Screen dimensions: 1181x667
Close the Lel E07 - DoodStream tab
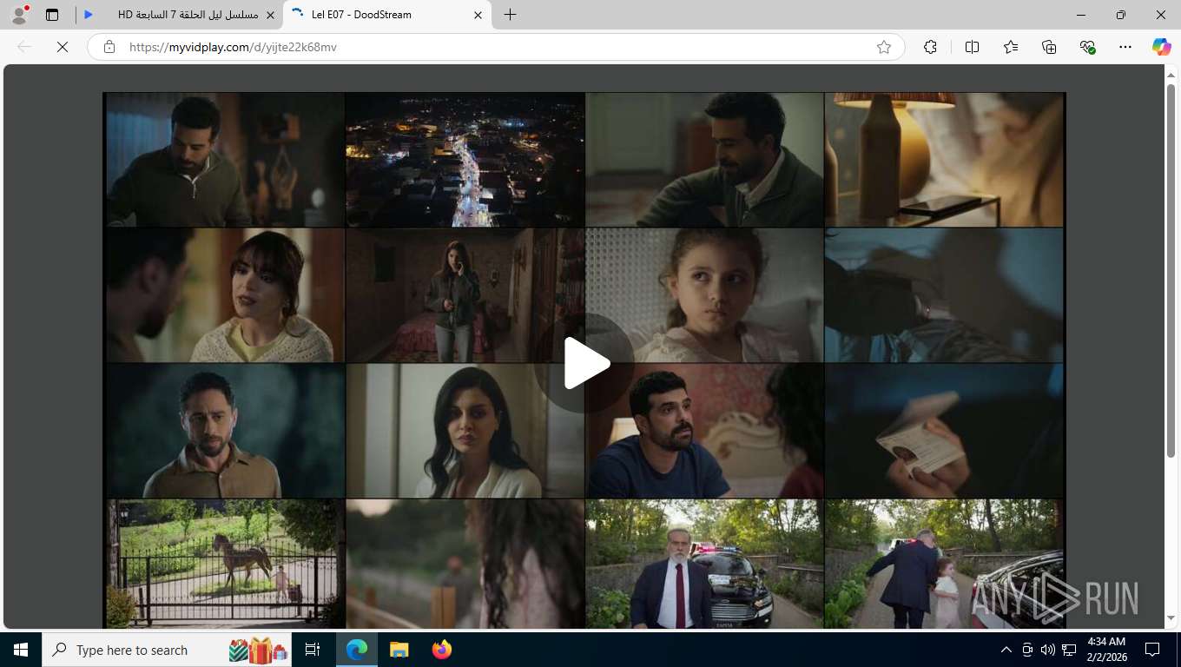tap(478, 15)
